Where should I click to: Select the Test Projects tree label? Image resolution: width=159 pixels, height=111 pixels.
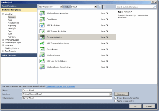coord(10,51)
